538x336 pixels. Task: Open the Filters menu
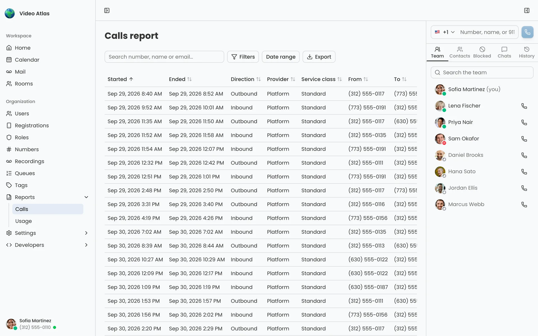click(x=243, y=57)
